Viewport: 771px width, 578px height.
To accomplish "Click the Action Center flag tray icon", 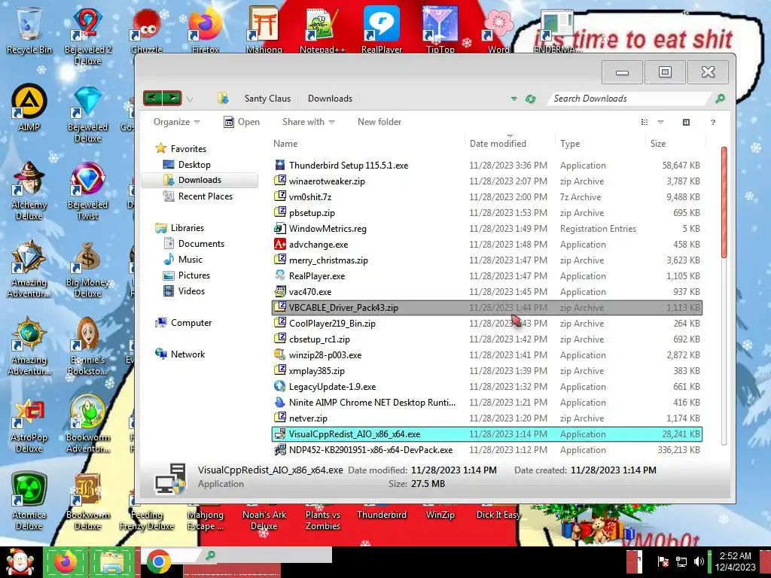I will click(x=663, y=561).
